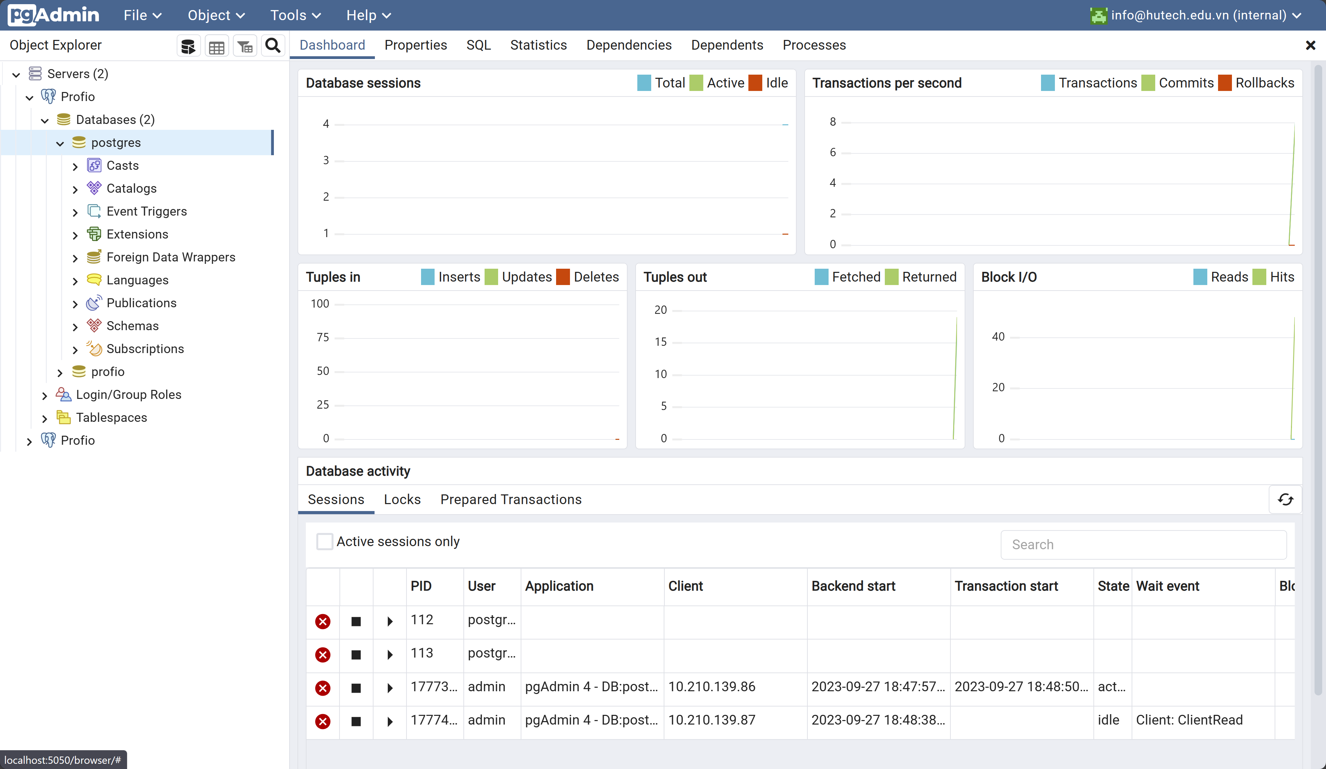Collapse the postgres database node
Viewport: 1326px width, 769px height.
tap(60, 143)
